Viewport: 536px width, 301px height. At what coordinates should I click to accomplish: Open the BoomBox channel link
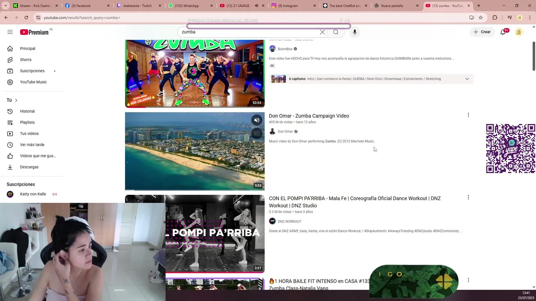coord(285,49)
